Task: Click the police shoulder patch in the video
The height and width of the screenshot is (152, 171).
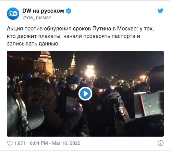Action: pyautogui.click(x=122, y=110)
